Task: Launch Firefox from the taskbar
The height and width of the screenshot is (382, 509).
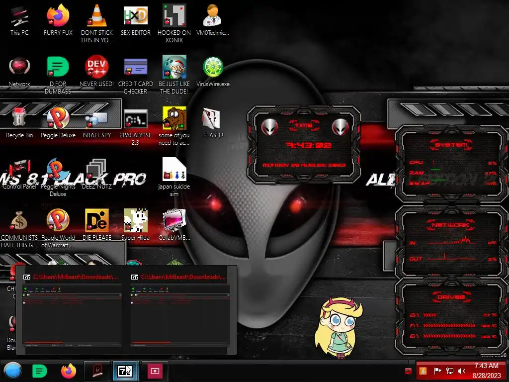Action: (x=69, y=371)
